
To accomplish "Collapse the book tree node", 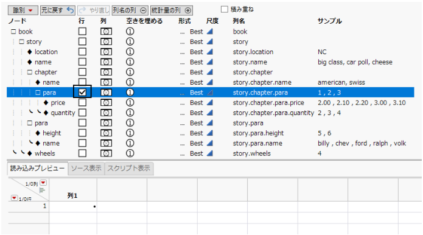I will [13, 32].
